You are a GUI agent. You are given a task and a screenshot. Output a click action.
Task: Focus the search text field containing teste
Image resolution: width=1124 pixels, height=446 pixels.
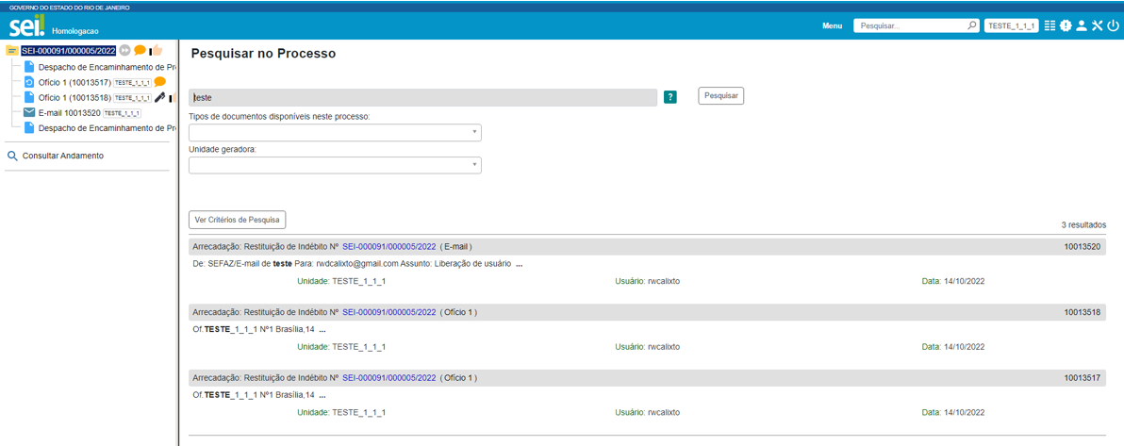pos(422,97)
